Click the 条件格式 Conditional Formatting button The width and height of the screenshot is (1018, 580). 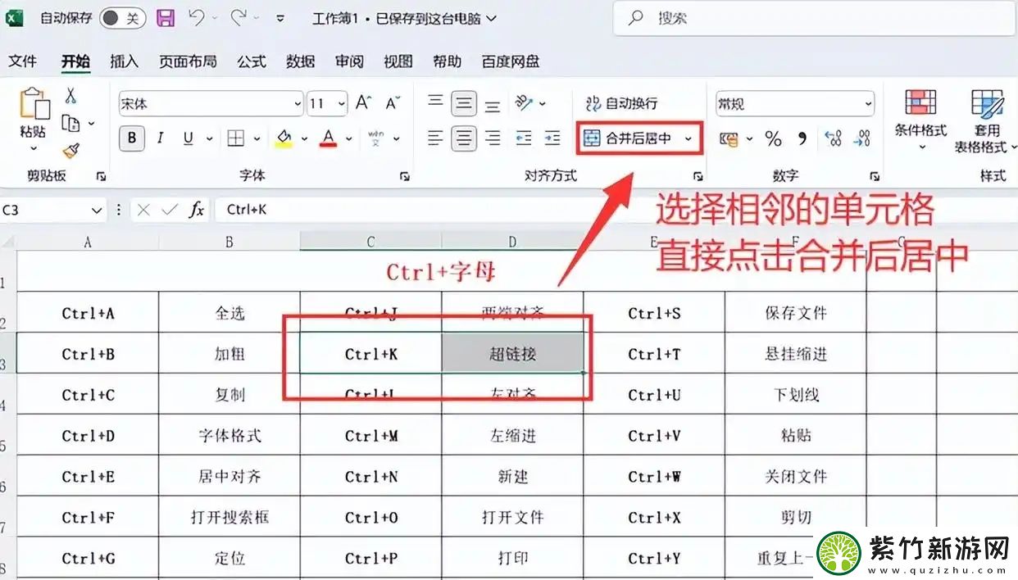pos(920,120)
